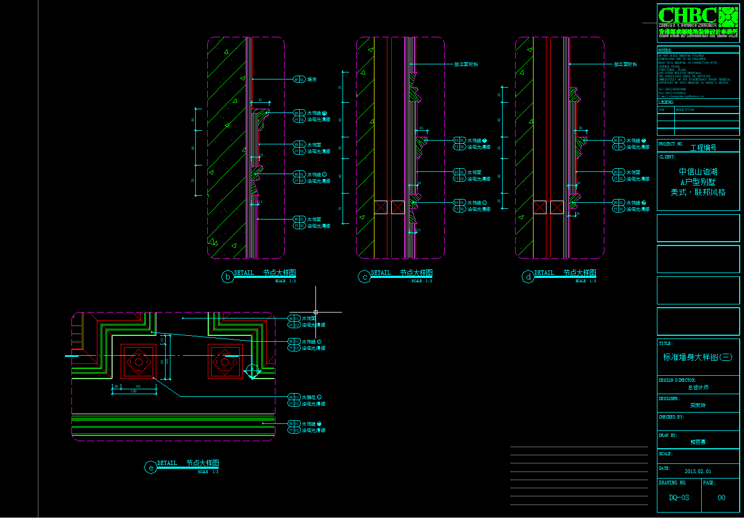Viewport: 744px width, 518px height.
Task: Click the date 2013.02.01 in title block
Action: (x=697, y=471)
